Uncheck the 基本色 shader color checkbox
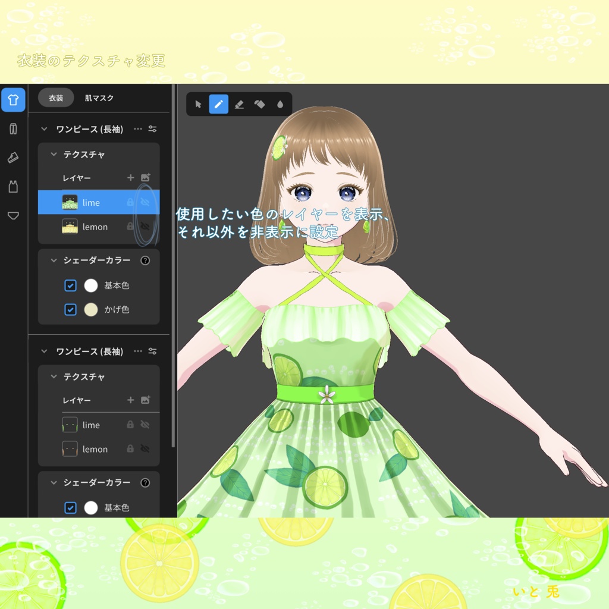The height and width of the screenshot is (609, 609). tap(71, 285)
